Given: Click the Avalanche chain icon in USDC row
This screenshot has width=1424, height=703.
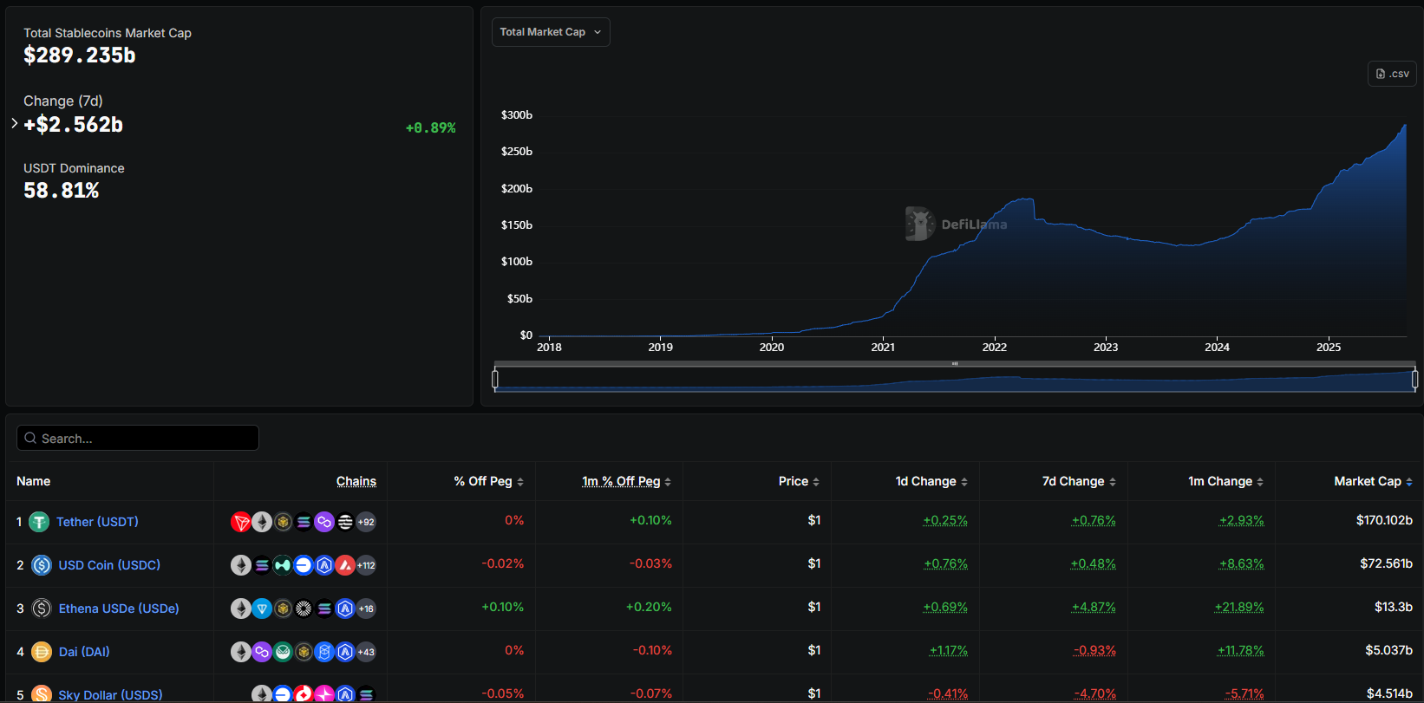Looking at the screenshot, I should (345, 565).
